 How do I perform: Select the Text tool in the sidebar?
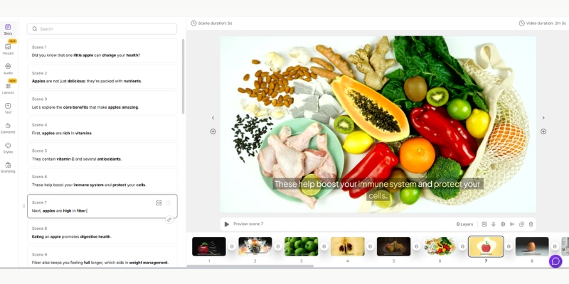(8, 108)
